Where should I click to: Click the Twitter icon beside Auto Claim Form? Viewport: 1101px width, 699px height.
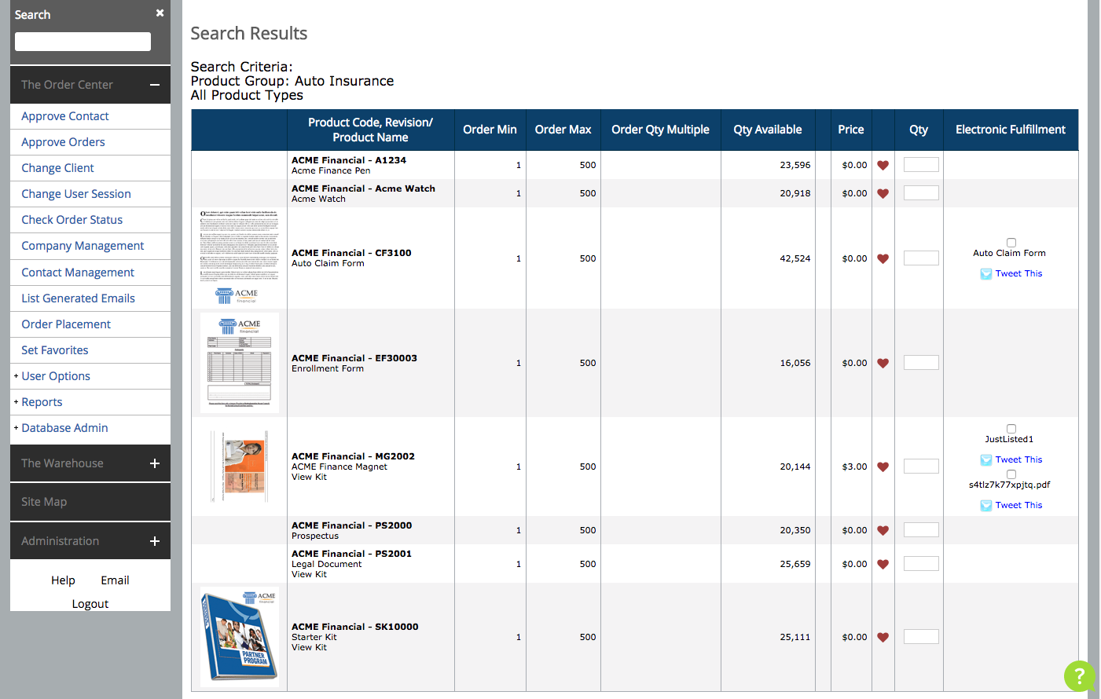(985, 274)
